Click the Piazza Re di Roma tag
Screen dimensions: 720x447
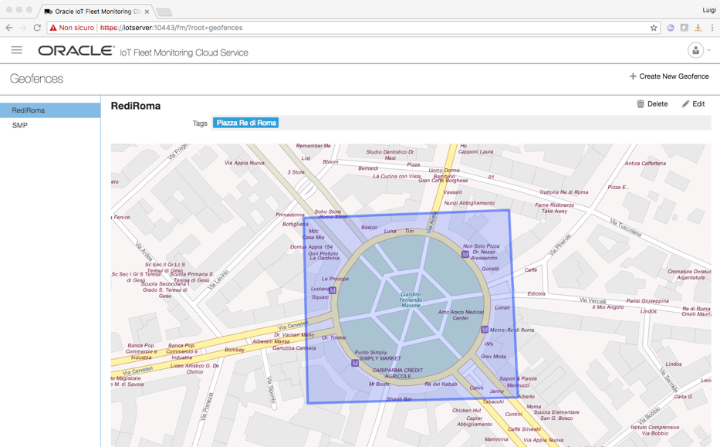click(245, 123)
